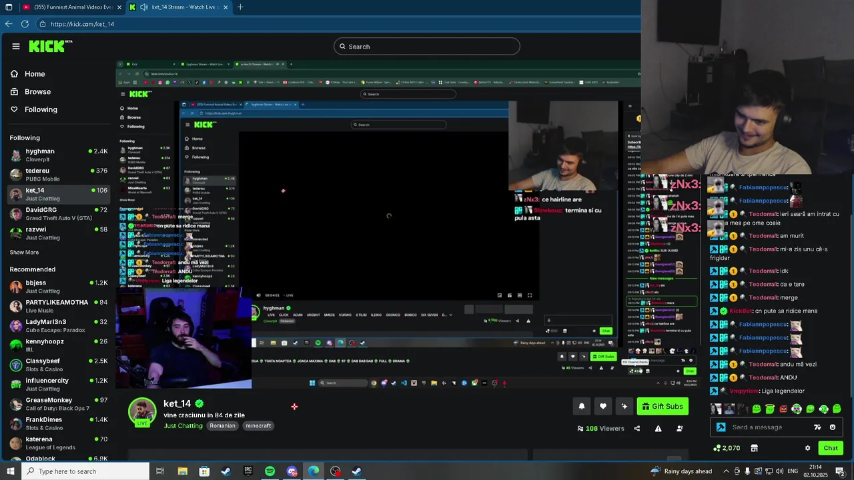854x480 pixels.
Task: Open a new browser tab
Action: (x=240, y=7)
